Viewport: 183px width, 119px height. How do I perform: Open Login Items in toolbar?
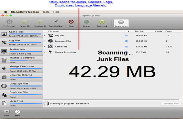(121, 23)
